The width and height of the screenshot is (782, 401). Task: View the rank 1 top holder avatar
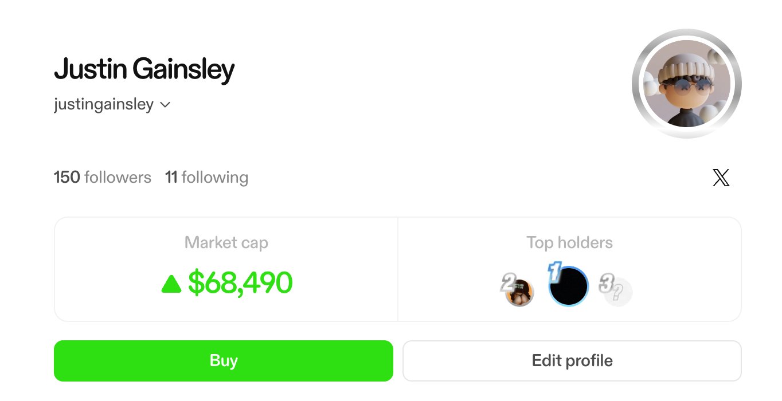[x=569, y=288]
